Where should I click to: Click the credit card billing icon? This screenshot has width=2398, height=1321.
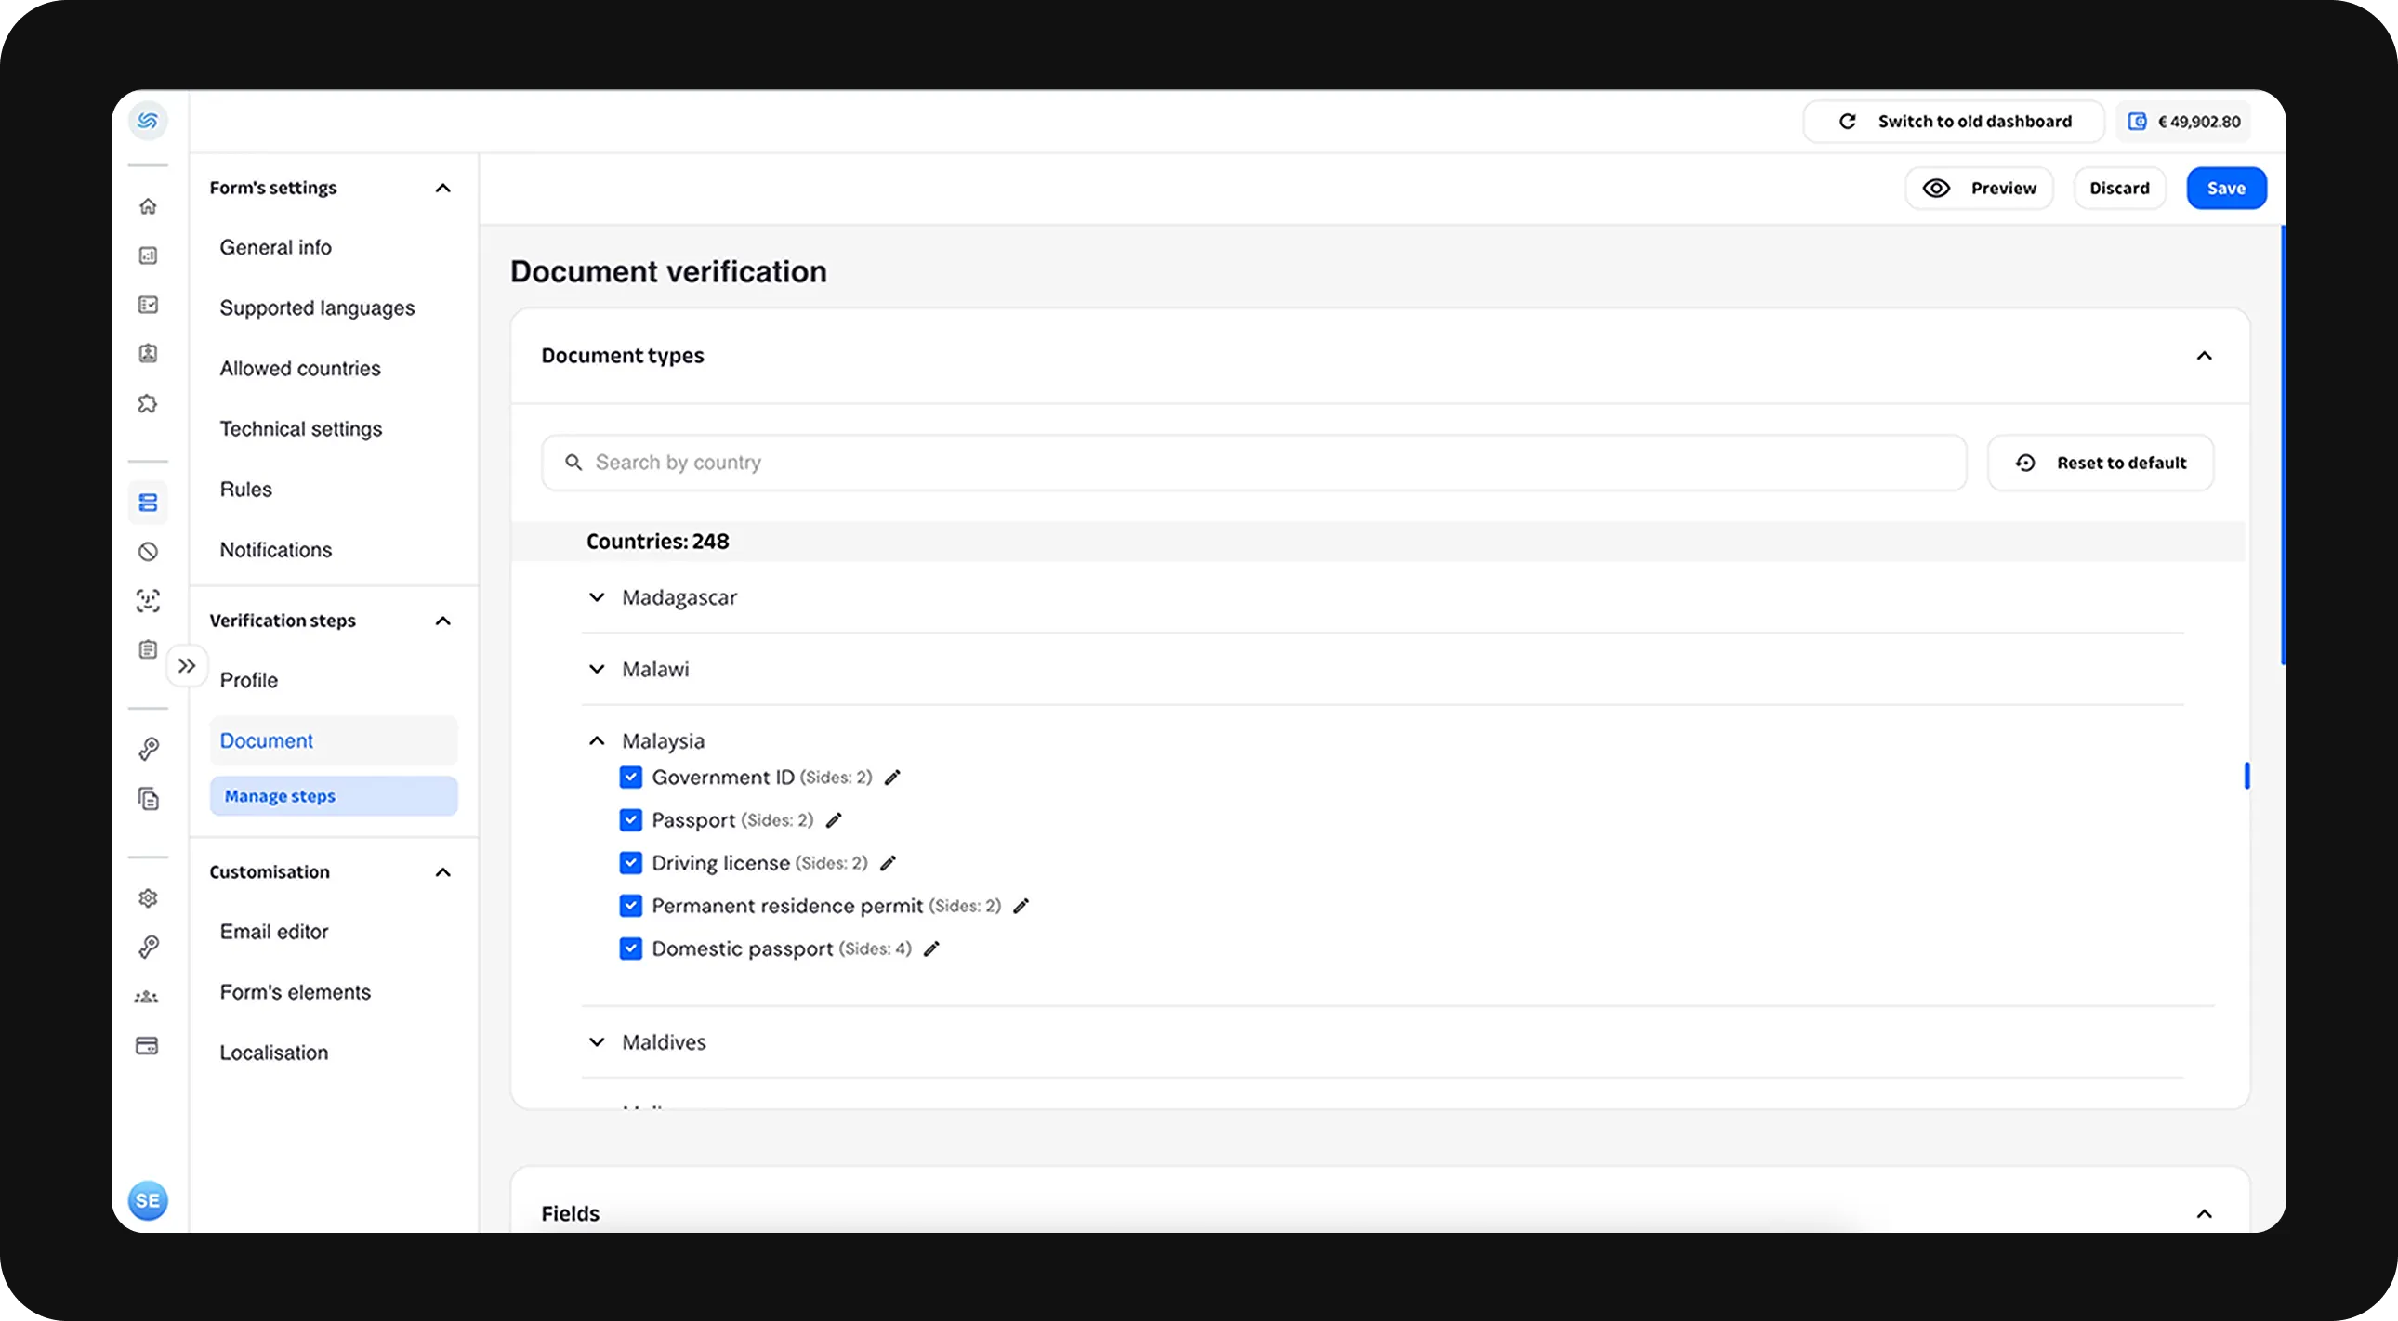point(147,1046)
